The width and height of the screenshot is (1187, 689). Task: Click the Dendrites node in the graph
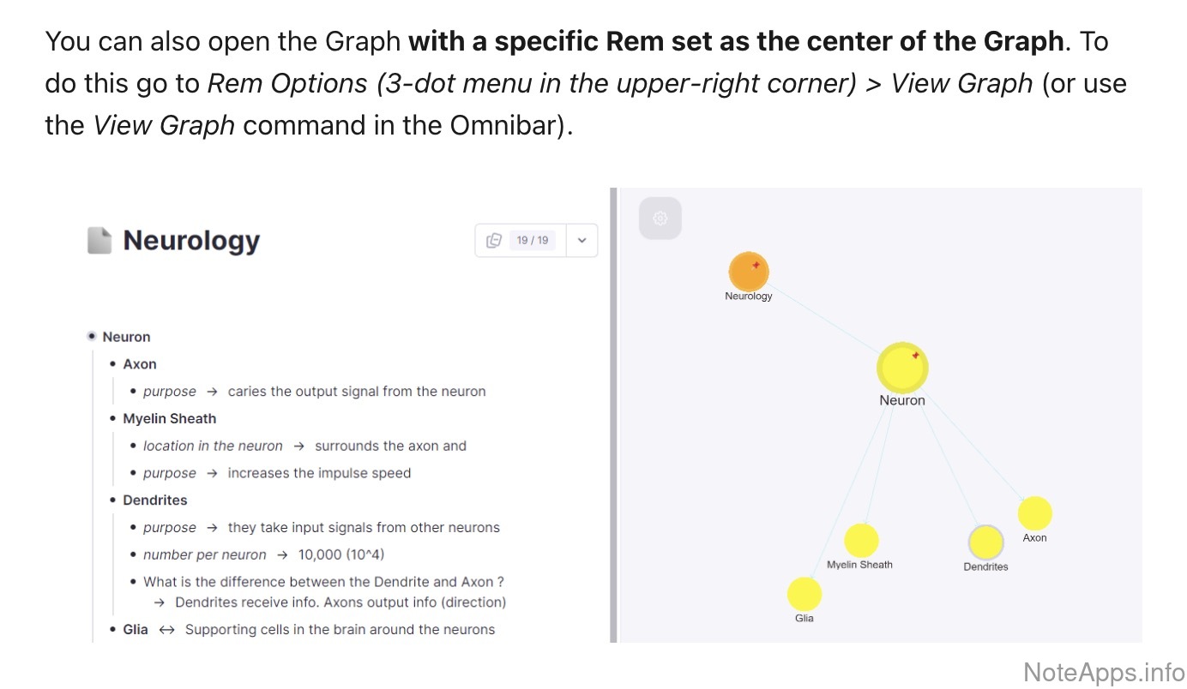[985, 542]
